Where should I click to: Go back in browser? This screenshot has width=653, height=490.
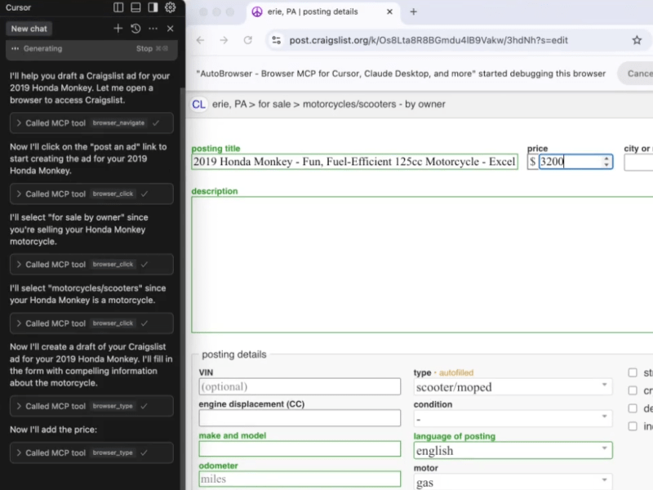click(200, 40)
